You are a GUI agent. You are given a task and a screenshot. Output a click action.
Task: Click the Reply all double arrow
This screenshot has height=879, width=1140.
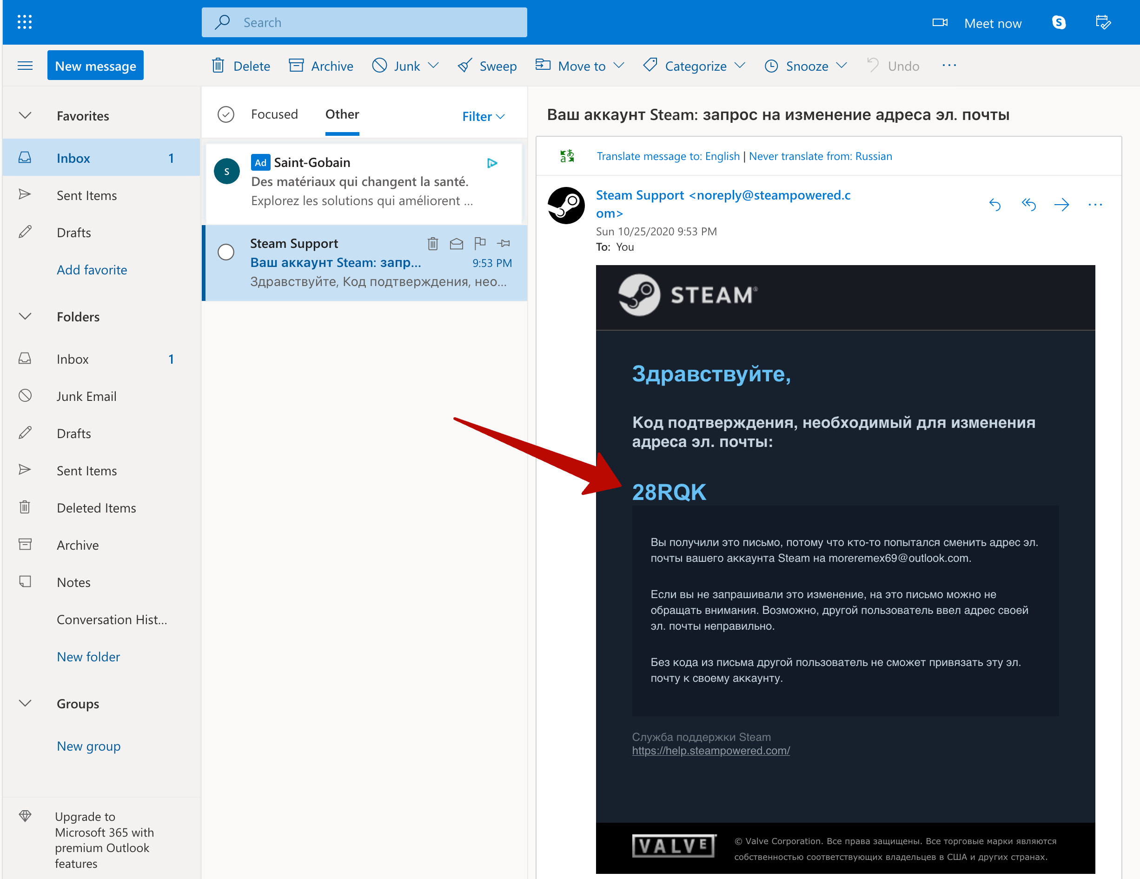pyautogui.click(x=1028, y=205)
